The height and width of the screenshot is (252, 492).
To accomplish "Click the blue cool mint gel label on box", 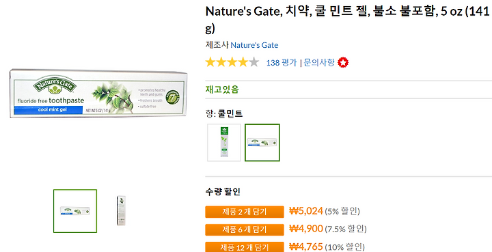I will click(47, 110).
